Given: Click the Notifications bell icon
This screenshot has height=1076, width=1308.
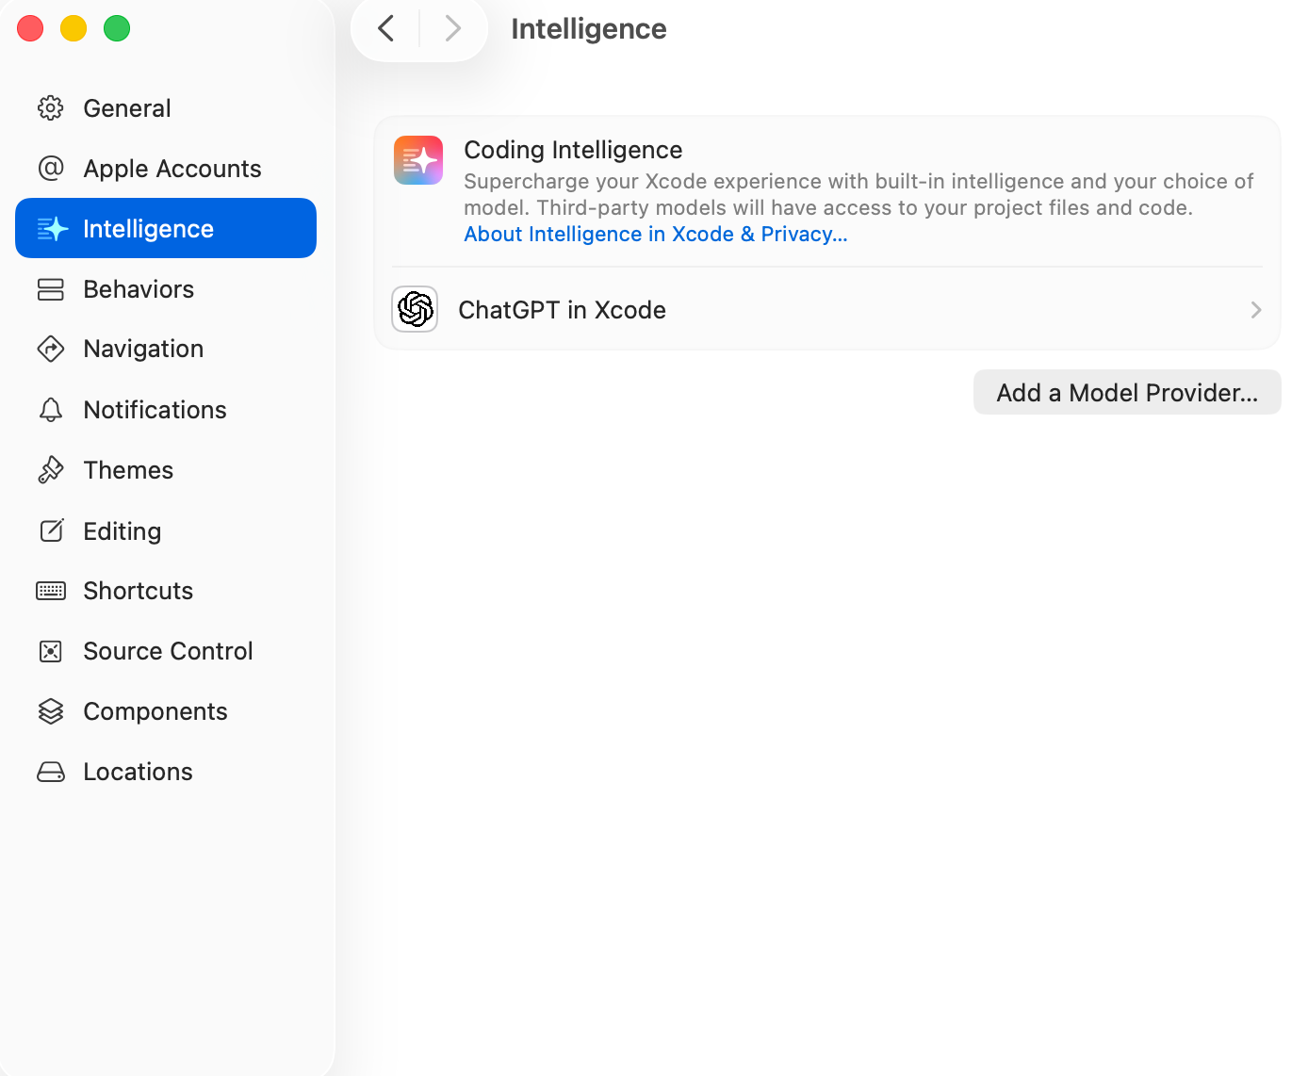Looking at the screenshot, I should pos(51,410).
